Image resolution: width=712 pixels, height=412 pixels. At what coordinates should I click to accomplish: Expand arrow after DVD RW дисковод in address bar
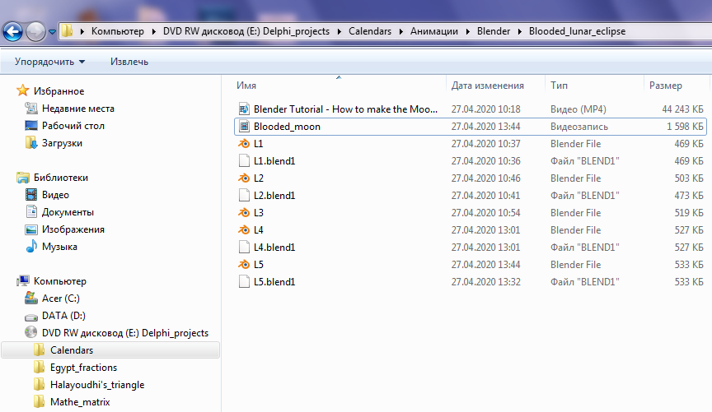pyautogui.click(x=340, y=31)
